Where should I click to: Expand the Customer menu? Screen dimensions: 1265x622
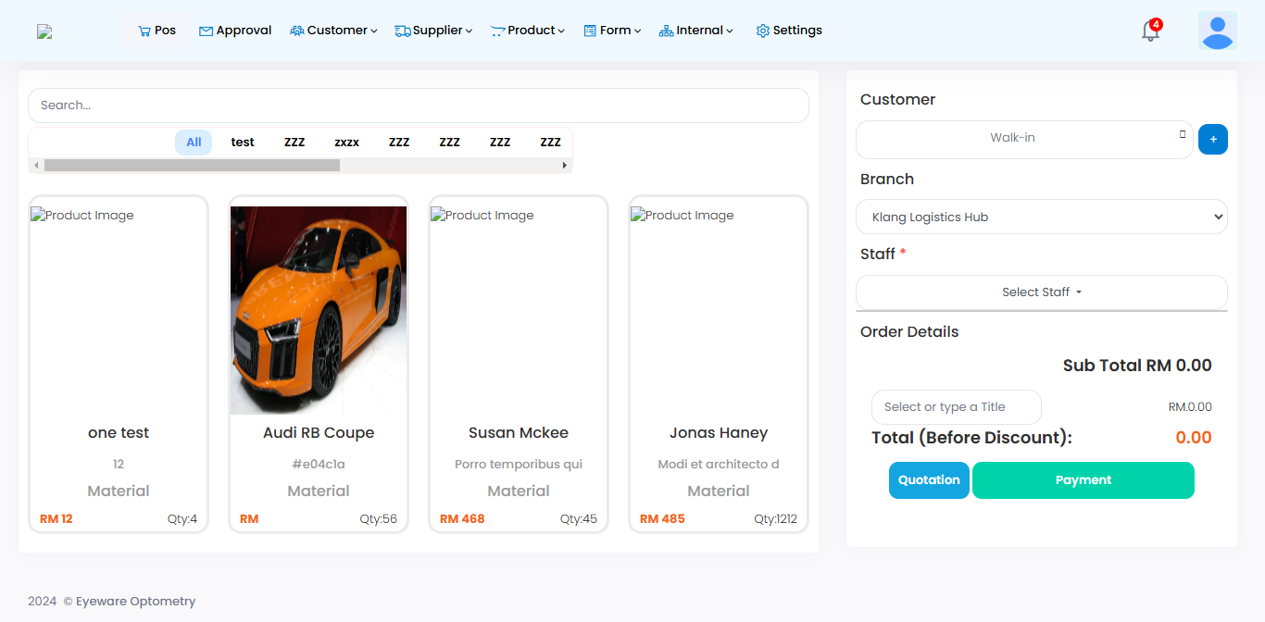333,31
